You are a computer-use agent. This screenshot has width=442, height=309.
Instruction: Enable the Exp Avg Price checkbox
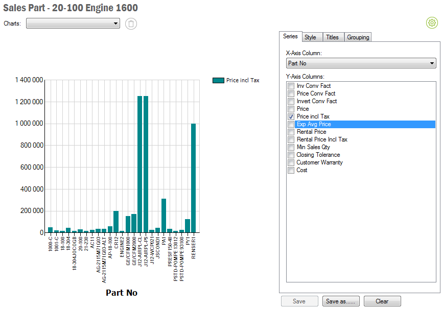(x=291, y=124)
